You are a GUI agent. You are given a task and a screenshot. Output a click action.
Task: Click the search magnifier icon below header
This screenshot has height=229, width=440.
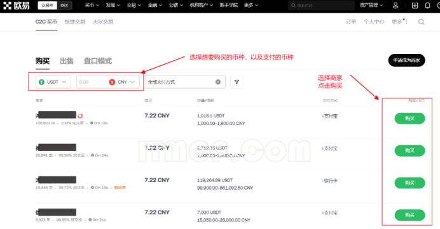421,22
